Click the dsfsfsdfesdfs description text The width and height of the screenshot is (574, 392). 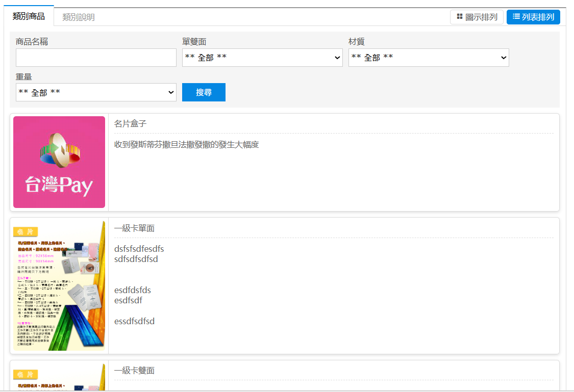point(139,249)
